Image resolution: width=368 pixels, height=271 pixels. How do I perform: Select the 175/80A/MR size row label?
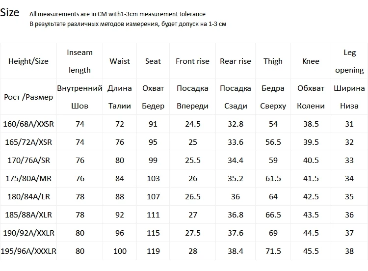[28, 178]
